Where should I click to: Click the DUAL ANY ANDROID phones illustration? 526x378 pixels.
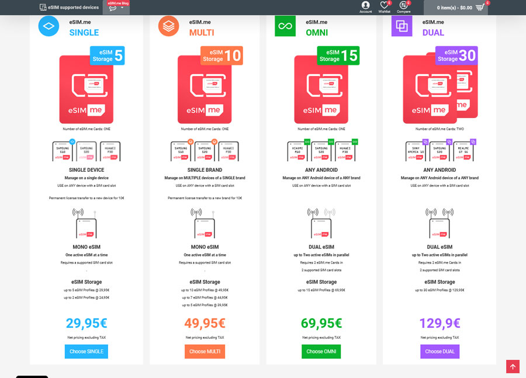click(441, 150)
